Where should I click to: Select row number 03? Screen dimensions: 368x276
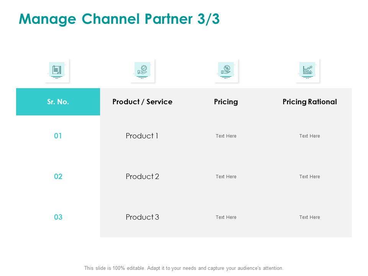[x=58, y=217]
